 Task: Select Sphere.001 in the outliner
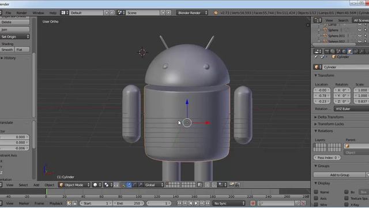(336, 36)
